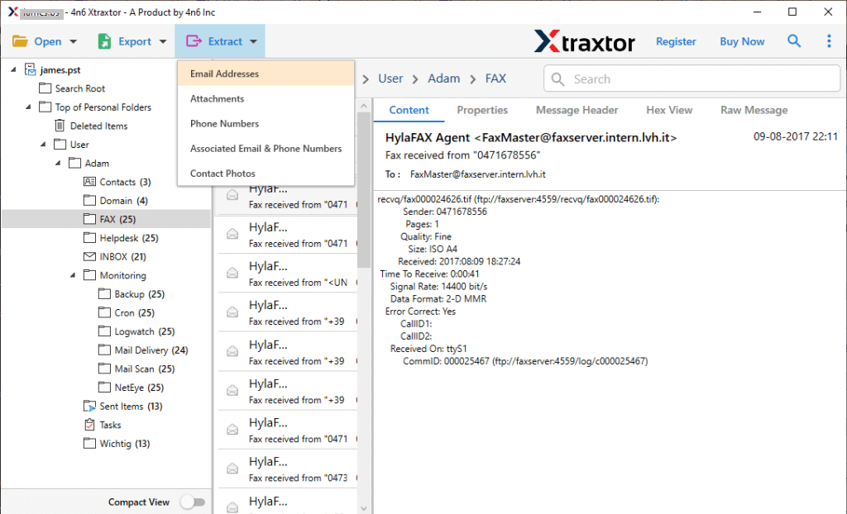Click the Deleted Items trash icon

click(x=59, y=125)
